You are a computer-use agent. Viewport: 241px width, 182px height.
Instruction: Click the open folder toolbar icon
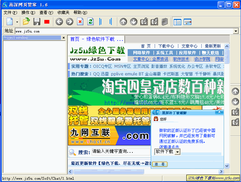pyautogui.click(x=26, y=22)
